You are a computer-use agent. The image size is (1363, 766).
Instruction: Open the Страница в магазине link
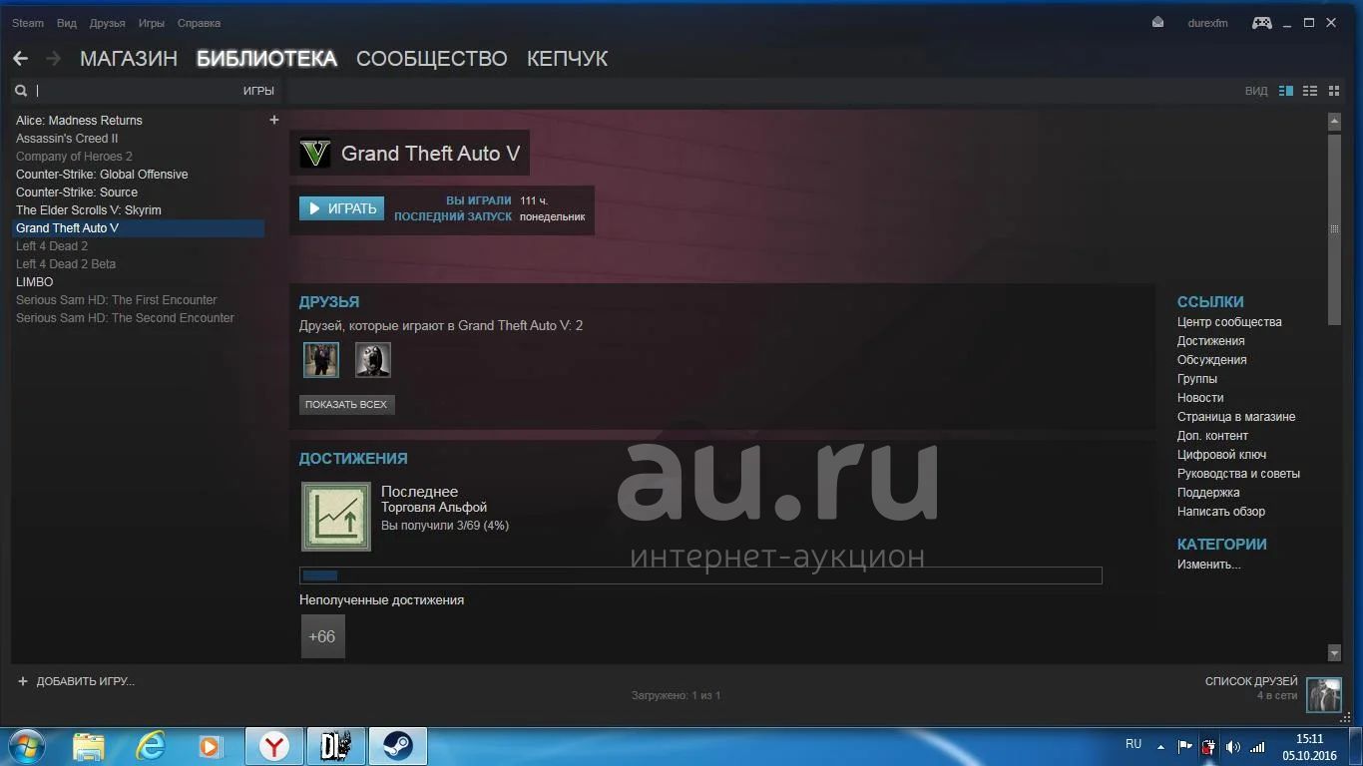(1236, 417)
